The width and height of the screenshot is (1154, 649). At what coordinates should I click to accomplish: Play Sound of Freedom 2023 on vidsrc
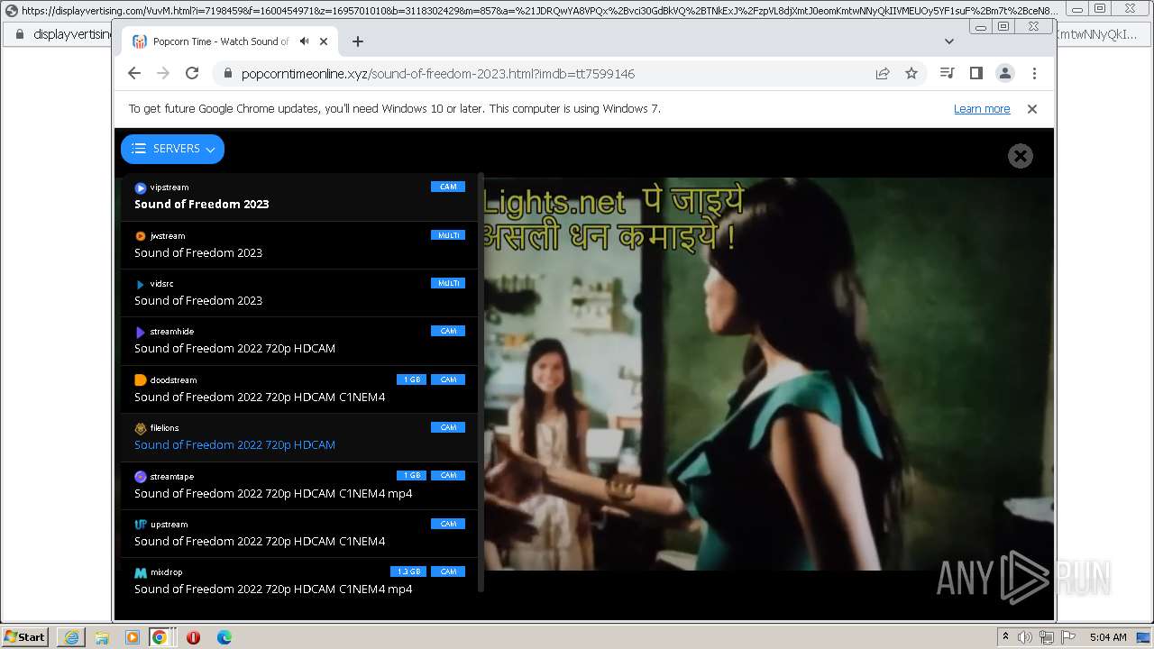pos(198,300)
